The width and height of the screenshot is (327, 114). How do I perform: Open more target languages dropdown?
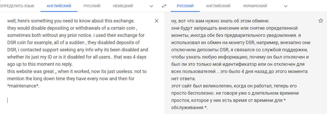pyautogui.click(x=286, y=6)
